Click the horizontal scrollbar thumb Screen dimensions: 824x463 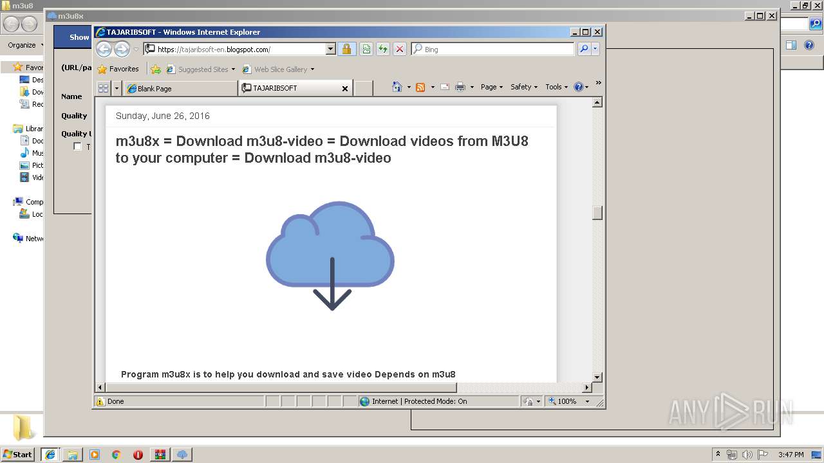[281, 388]
